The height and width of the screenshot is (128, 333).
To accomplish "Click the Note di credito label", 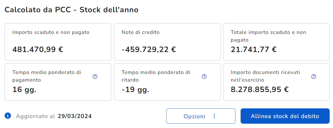I will 141,32.
